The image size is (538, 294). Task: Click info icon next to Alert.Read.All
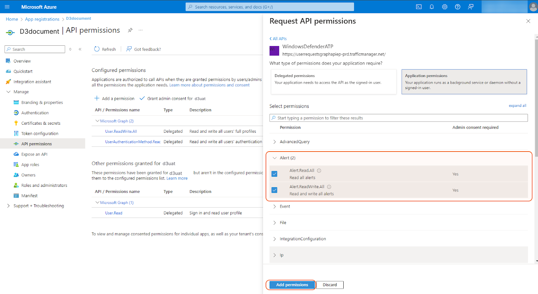[x=319, y=171]
